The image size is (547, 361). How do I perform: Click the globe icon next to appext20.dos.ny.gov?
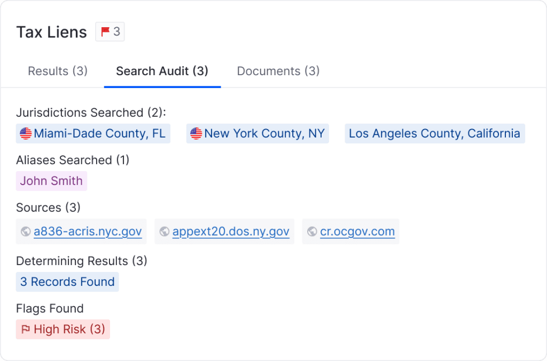click(165, 231)
